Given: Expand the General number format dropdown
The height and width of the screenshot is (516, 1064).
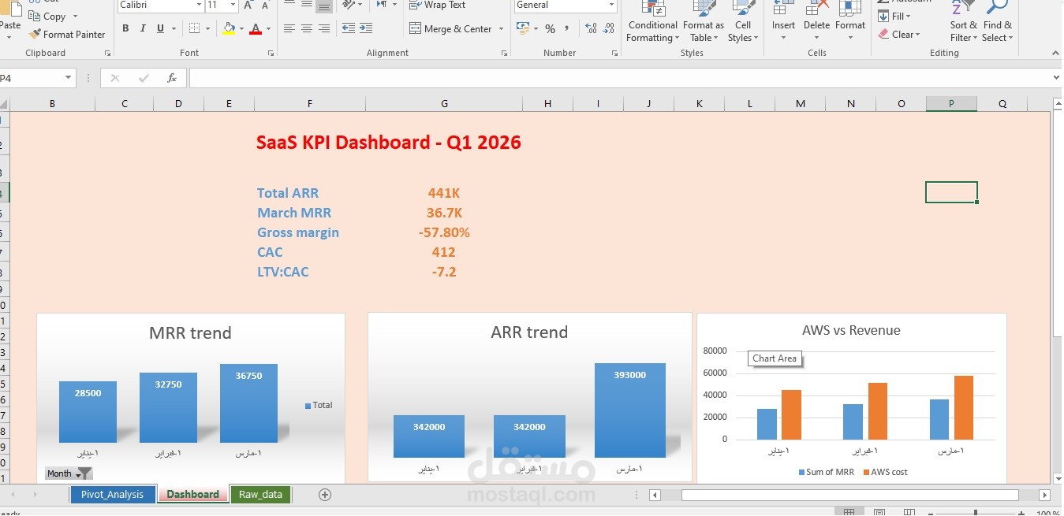Looking at the screenshot, I should (x=611, y=5).
